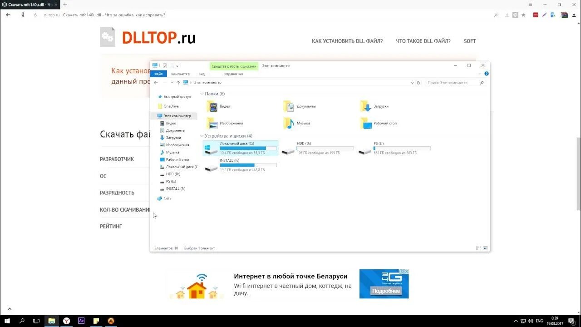Collapse the Устройства и диски (4) group
The width and height of the screenshot is (581, 327).
coord(202,136)
